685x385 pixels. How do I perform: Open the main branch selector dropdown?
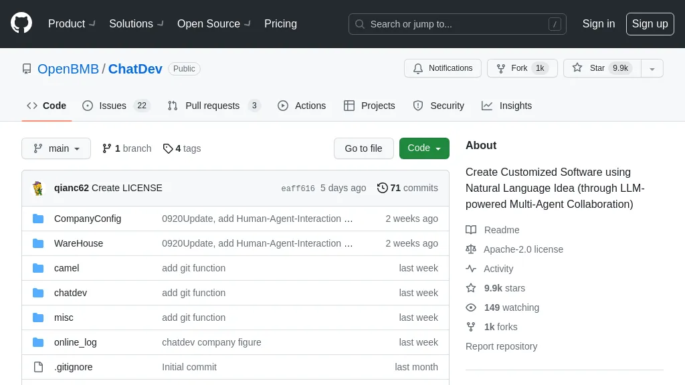(x=56, y=148)
